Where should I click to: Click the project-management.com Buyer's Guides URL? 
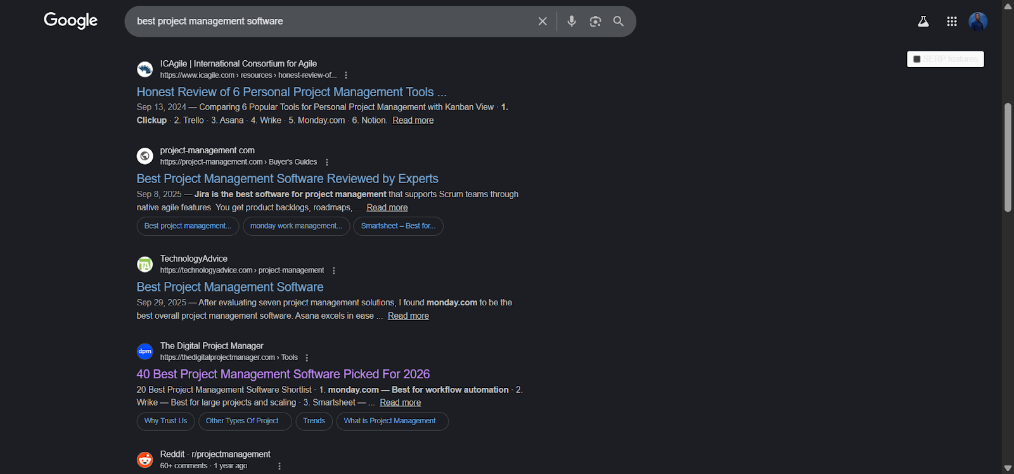click(x=238, y=162)
